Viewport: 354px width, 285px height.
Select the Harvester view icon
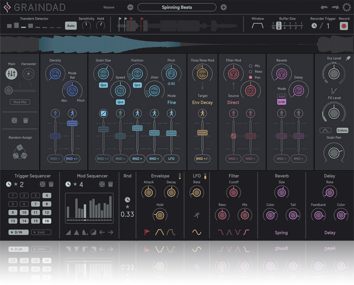click(28, 74)
